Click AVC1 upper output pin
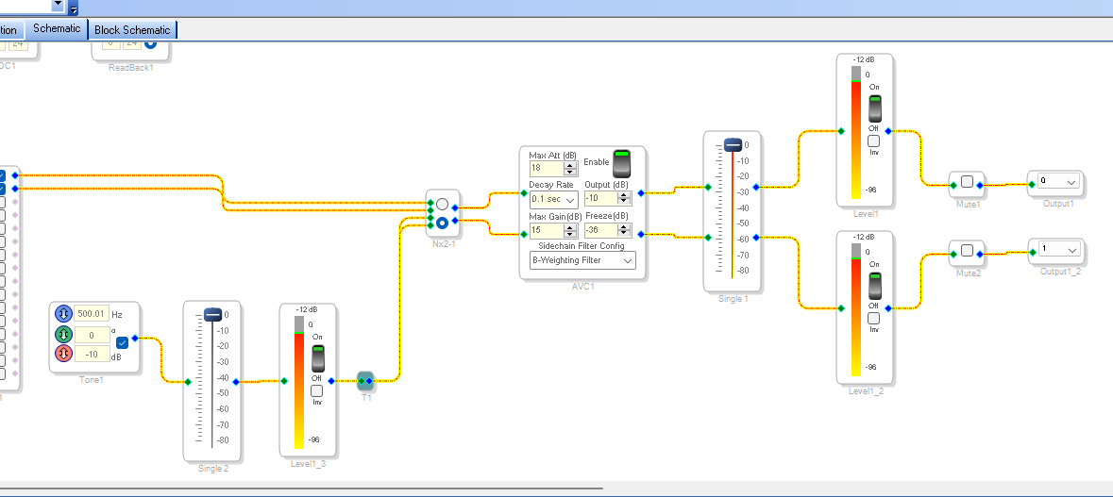The image size is (1113, 497). pyautogui.click(x=642, y=192)
